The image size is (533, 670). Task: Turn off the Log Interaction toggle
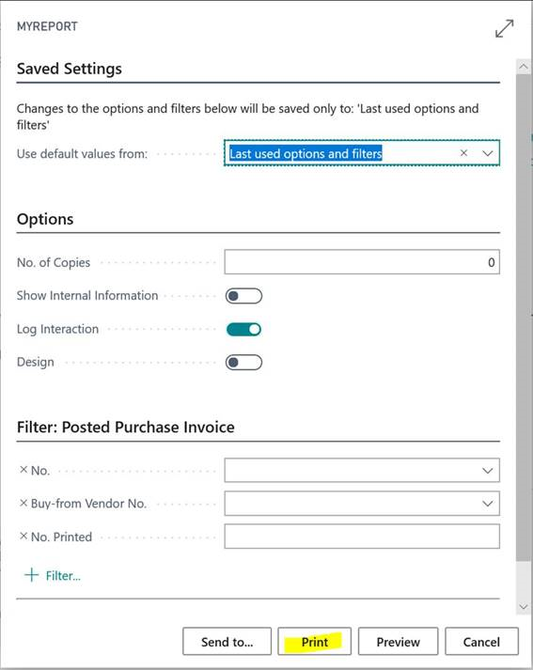243,329
